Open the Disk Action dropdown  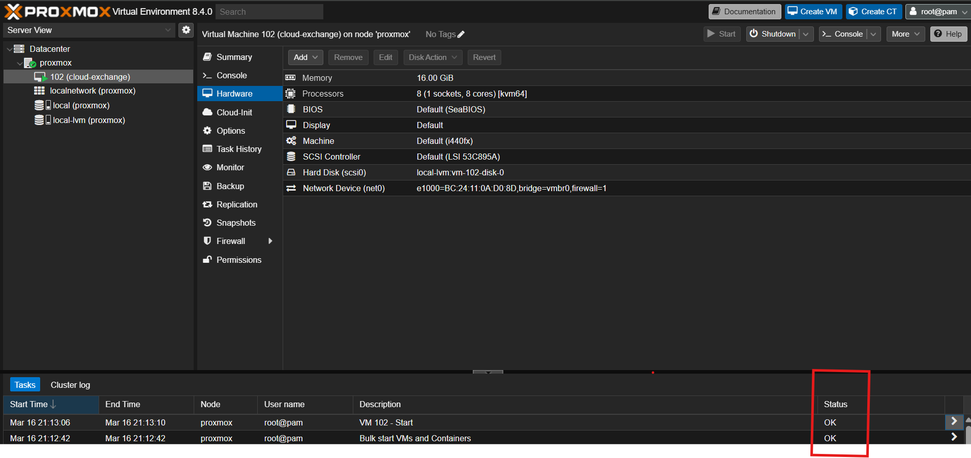click(433, 57)
